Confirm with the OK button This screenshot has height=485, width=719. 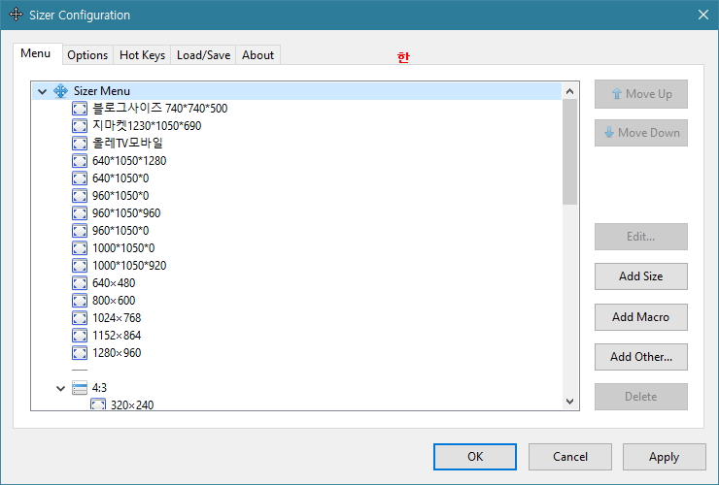(x=475, y=457)
